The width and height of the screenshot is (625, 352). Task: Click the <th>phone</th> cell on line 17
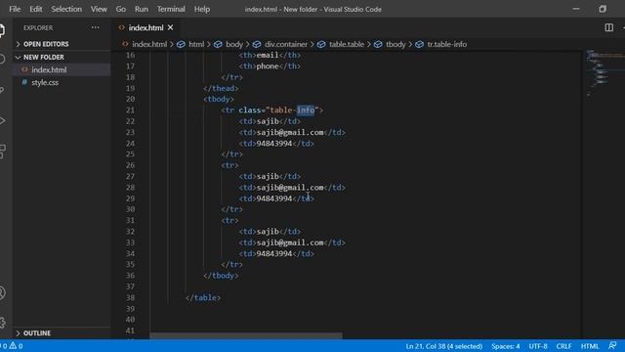tap(270, 66)
